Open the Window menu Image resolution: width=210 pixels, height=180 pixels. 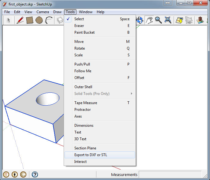86,12
